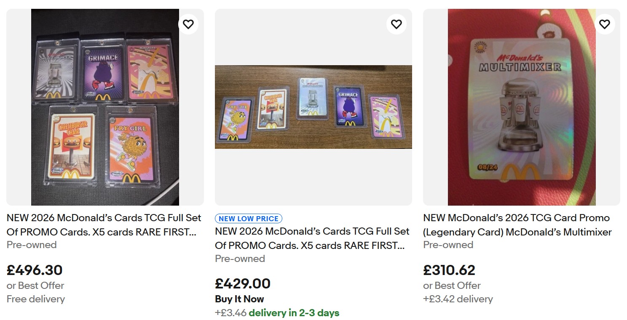Screen dimensions: 627x320
Task: Select the Pre-owned label on the first listing
Action: point(31,245)
